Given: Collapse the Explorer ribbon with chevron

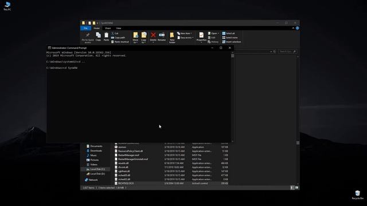Looking at the screenshot, I should (x=293, y=28).
